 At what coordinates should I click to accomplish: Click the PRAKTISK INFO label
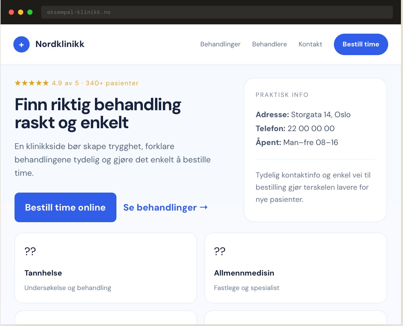coord(282,95)
